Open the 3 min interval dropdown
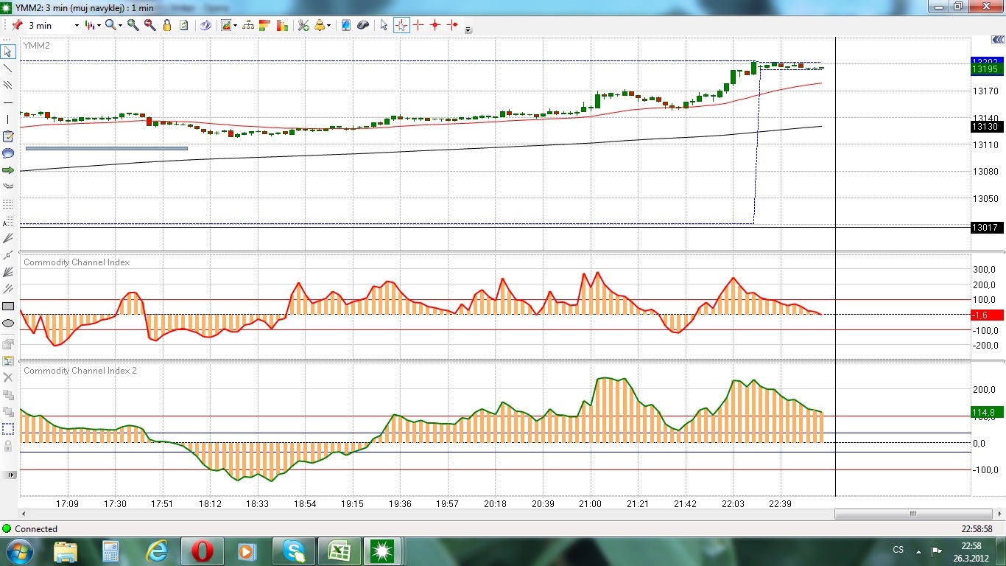The height and width of the screenshot is (566, 1006). (76, 26)
